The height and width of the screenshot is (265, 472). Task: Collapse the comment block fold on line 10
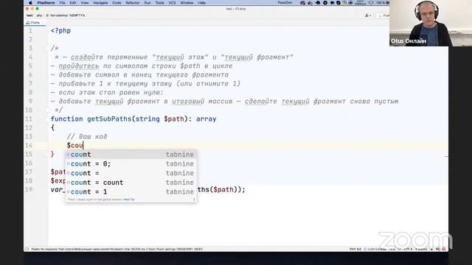tap(48, 110)
